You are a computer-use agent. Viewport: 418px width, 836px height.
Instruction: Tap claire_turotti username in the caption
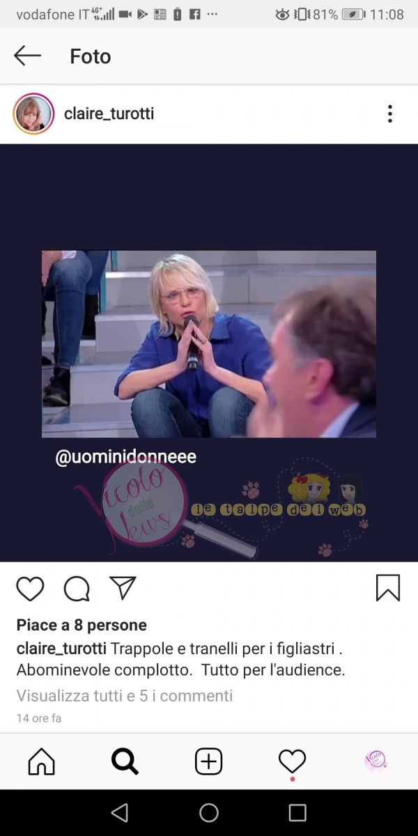[61, 649]
